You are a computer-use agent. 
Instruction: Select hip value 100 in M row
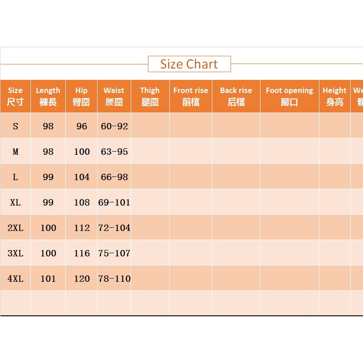click(x=82, y=152)
